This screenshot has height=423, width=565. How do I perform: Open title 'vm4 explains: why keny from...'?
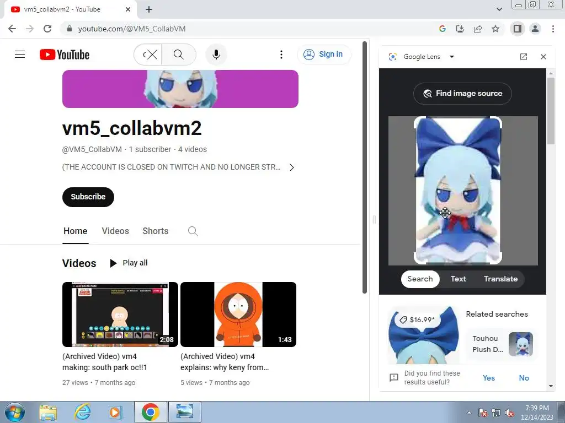coord(225,362)
